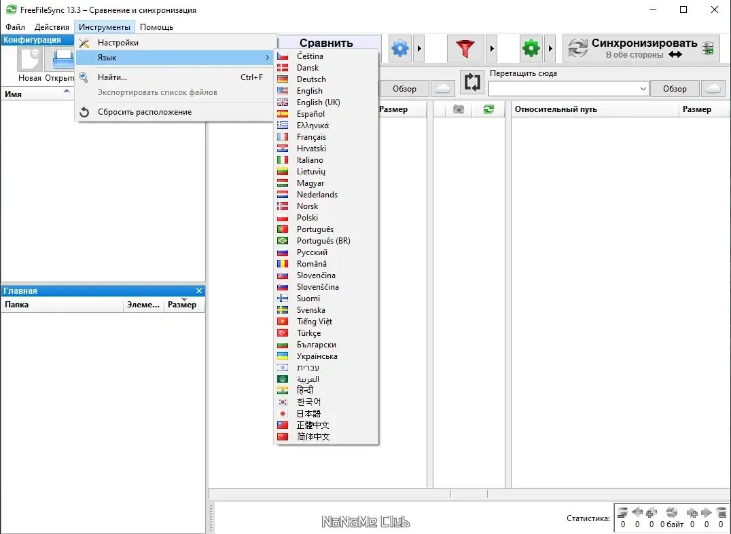The width and height of the screenshot is (731, 534).
Task: Click the delete-right statistics icon in status bar
Action: [721, 512]
